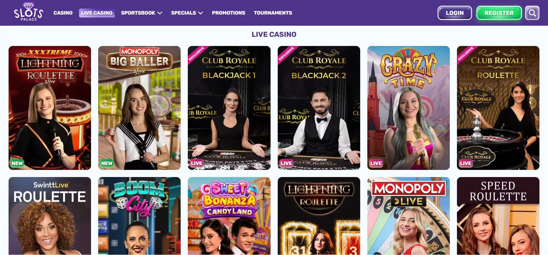
Task: Click the LIVE badge on Crazy Time
Action: (376, 163)
